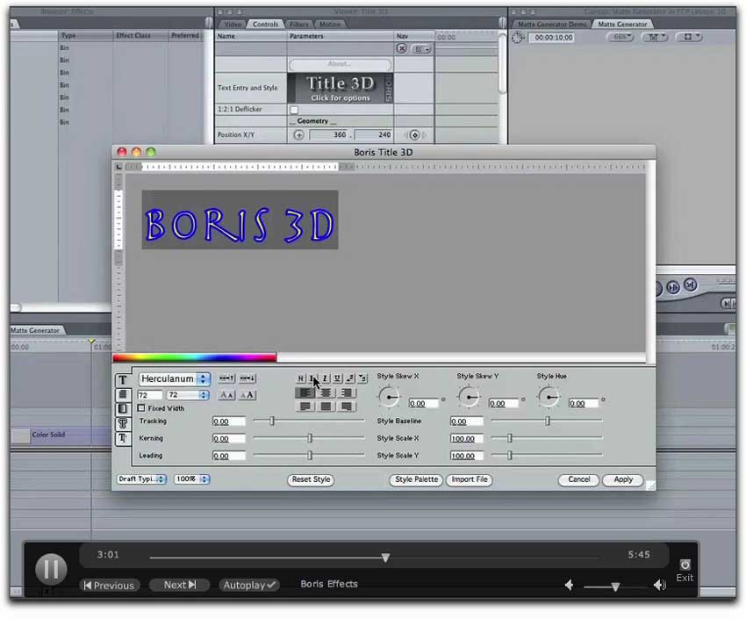Open Canvas view mode dropdown
Image resolution: width=746 pixels, height=619 pixels.
(x=690, y=37)
